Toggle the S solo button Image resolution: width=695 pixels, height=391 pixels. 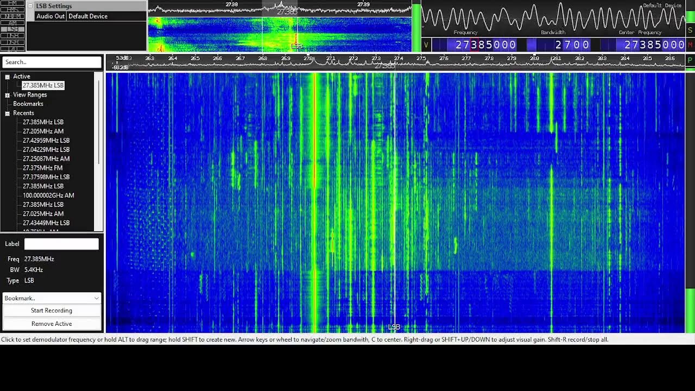pos(690,29)
